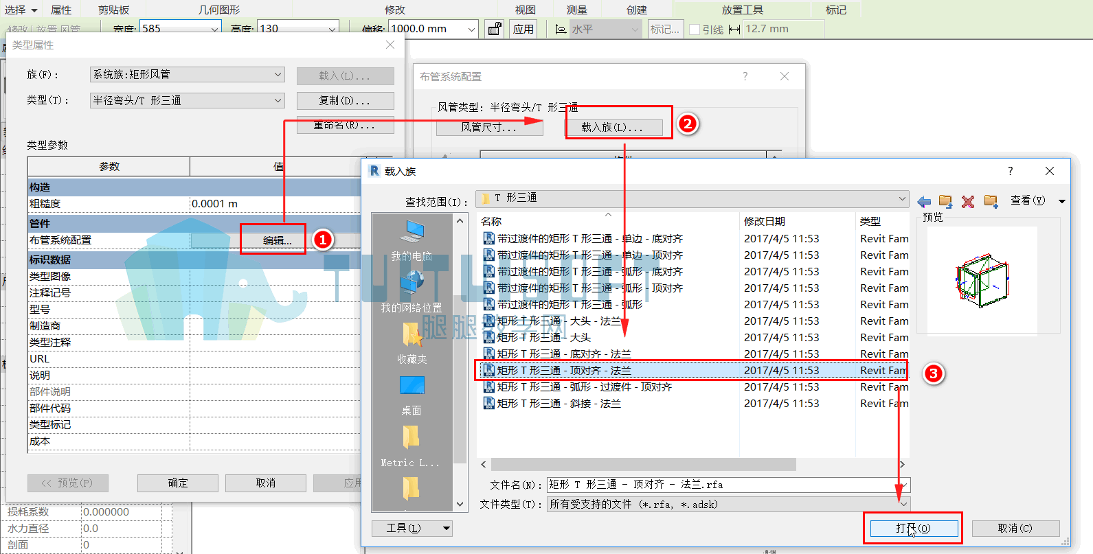
Task: Open My Computer in places sidebar
Action: tap(412, 240)
